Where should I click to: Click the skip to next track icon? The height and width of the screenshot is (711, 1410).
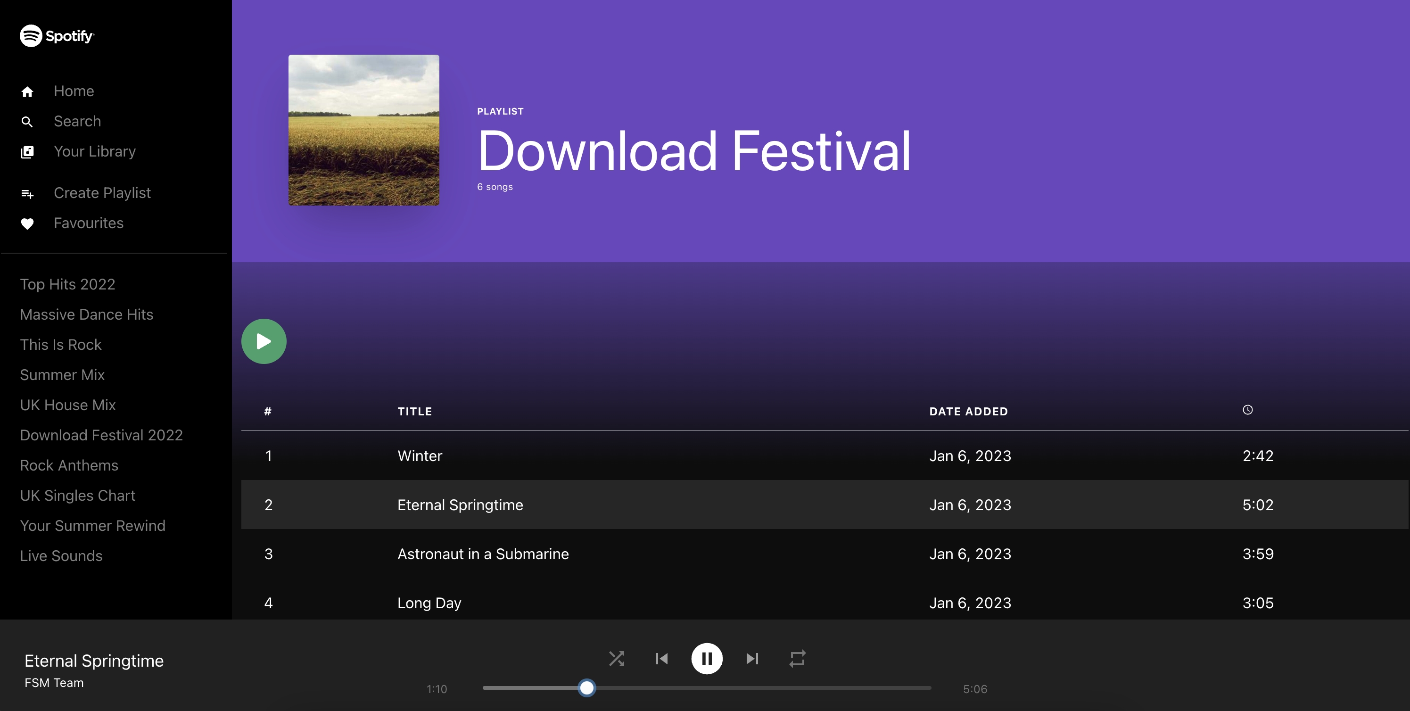click(x=752, y=658)
